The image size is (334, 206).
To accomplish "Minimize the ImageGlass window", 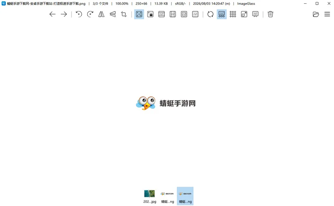I will tap(305, 3).
